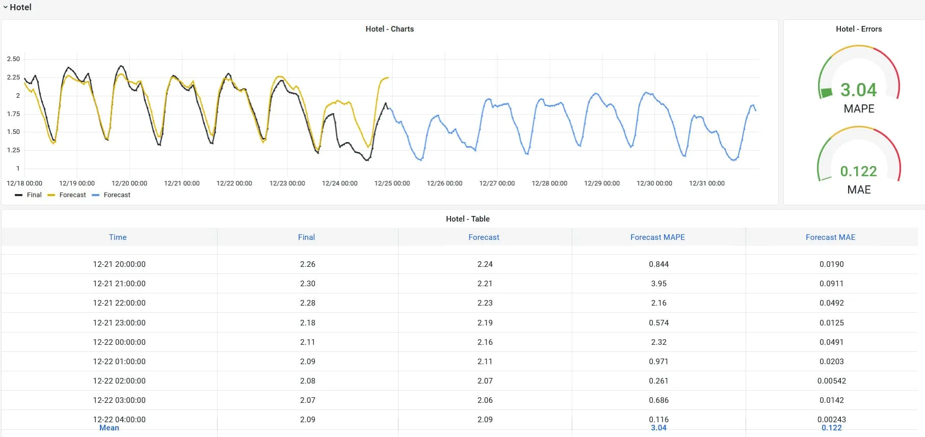Click the Forecast value 2.21 cell
Image resolution: width=925 pixels, height=437 pixels.
click(485, 284)
